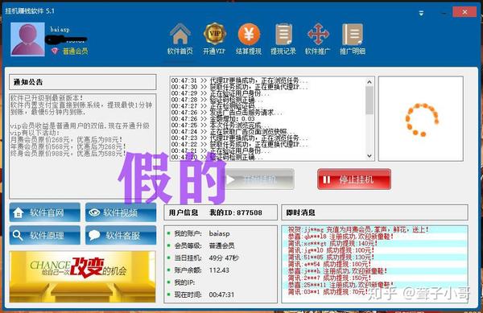Click 当日挂机 49分 47秒 value
The width and height of the screenshot is (483, 313).
(224, 258)
